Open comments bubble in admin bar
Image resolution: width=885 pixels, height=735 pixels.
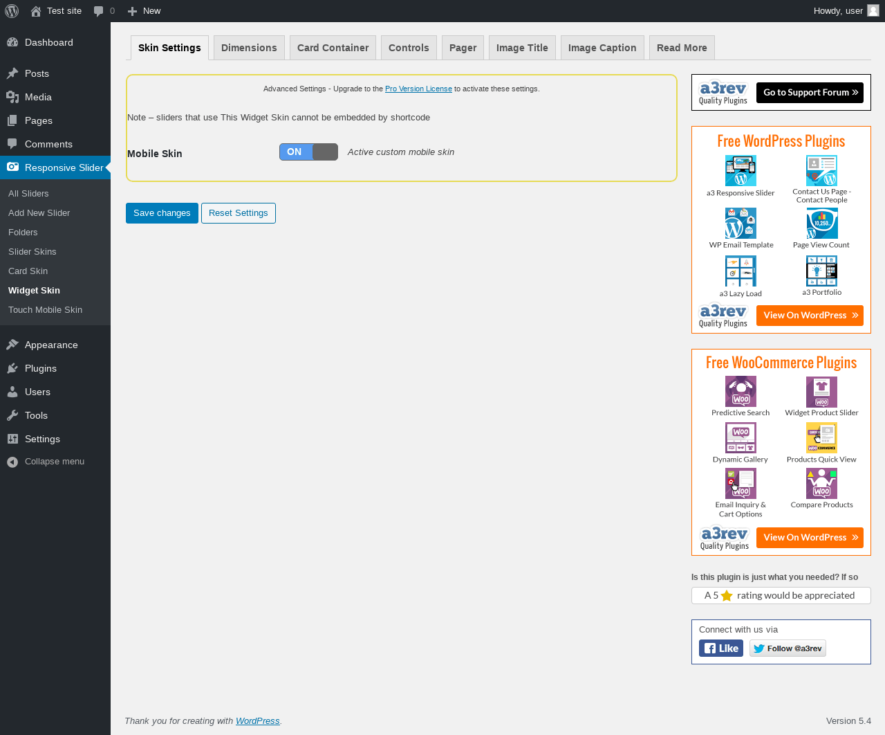tap(99, 11)
